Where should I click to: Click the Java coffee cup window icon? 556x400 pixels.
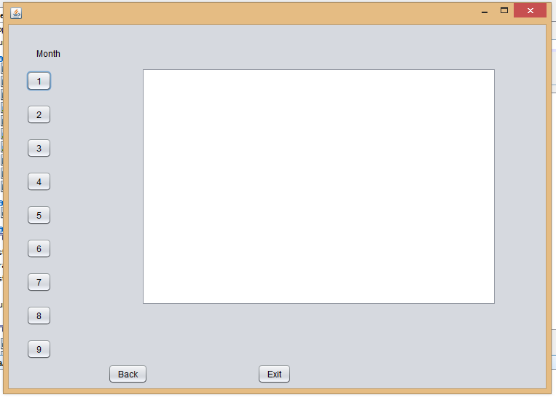point(16,13)
